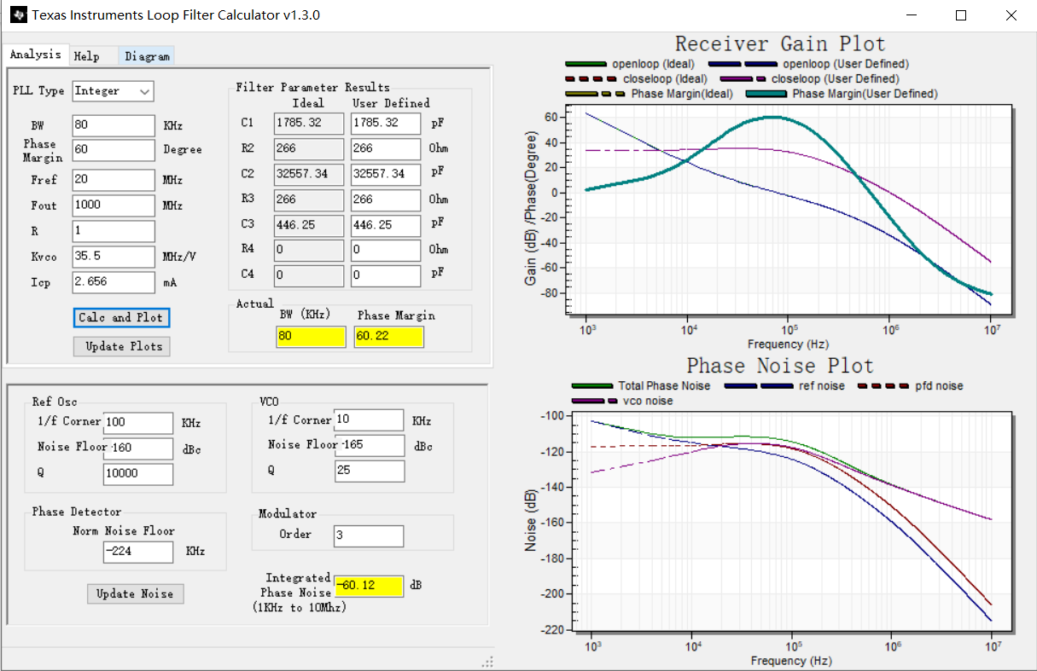Minimize the Loop Filter Calculator window

click(x=912, y=15)
